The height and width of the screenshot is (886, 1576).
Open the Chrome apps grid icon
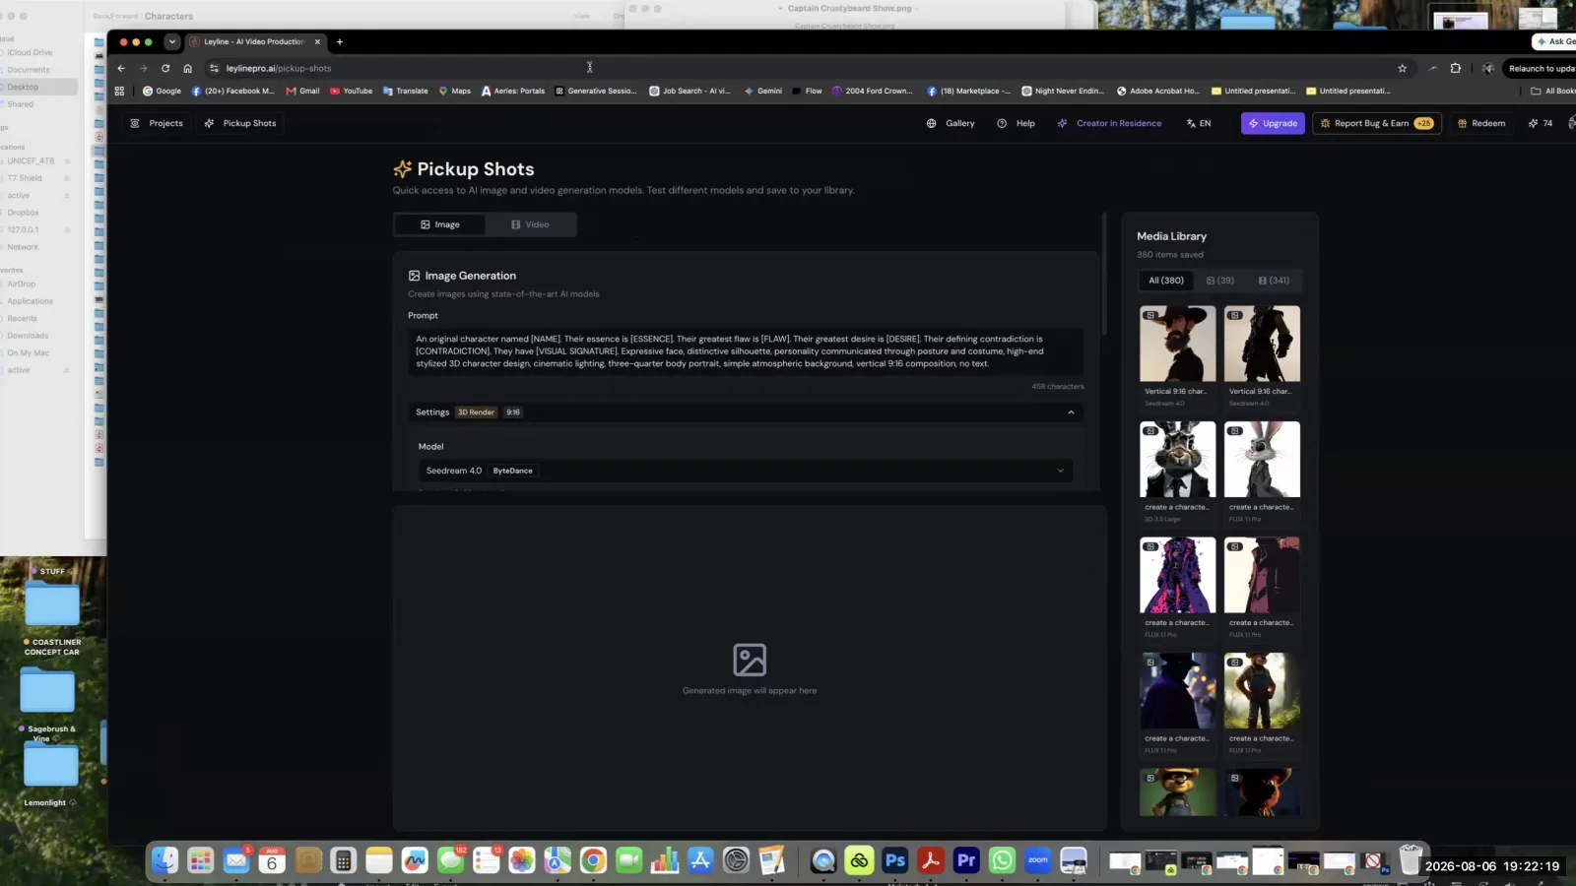coord(119,91)
